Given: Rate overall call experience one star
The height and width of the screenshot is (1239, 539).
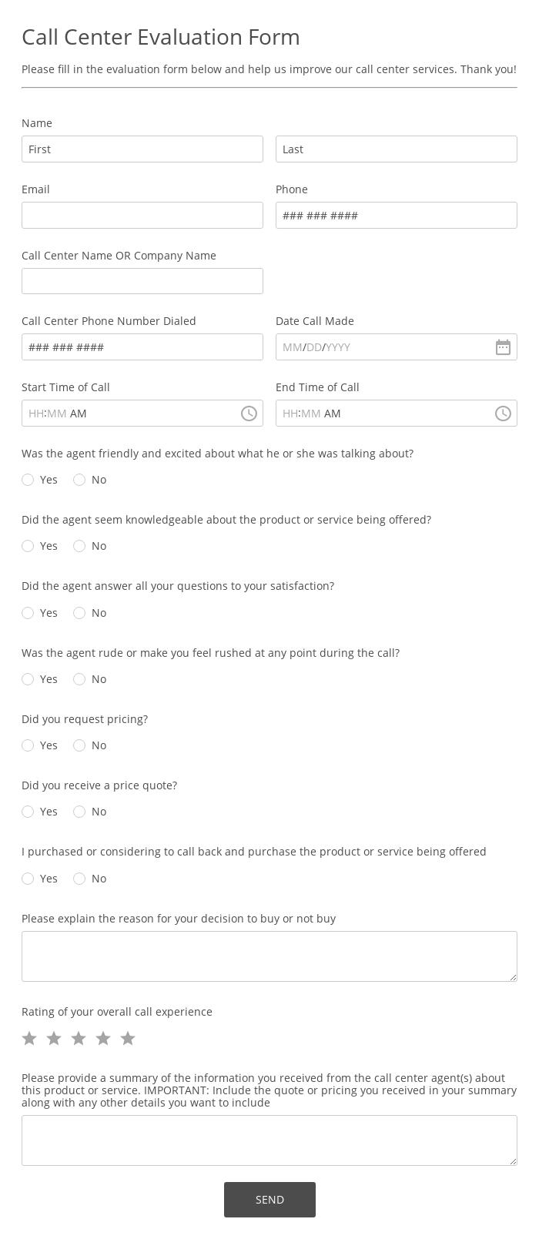Looking at the screenshot, I should coord(29,1039).
